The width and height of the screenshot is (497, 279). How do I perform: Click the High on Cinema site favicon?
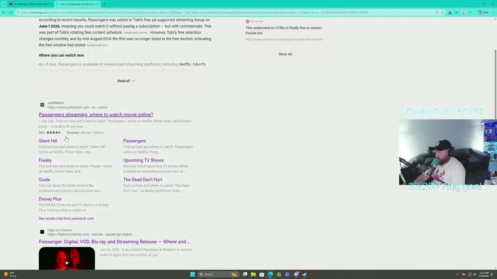(x=42, y=232)
